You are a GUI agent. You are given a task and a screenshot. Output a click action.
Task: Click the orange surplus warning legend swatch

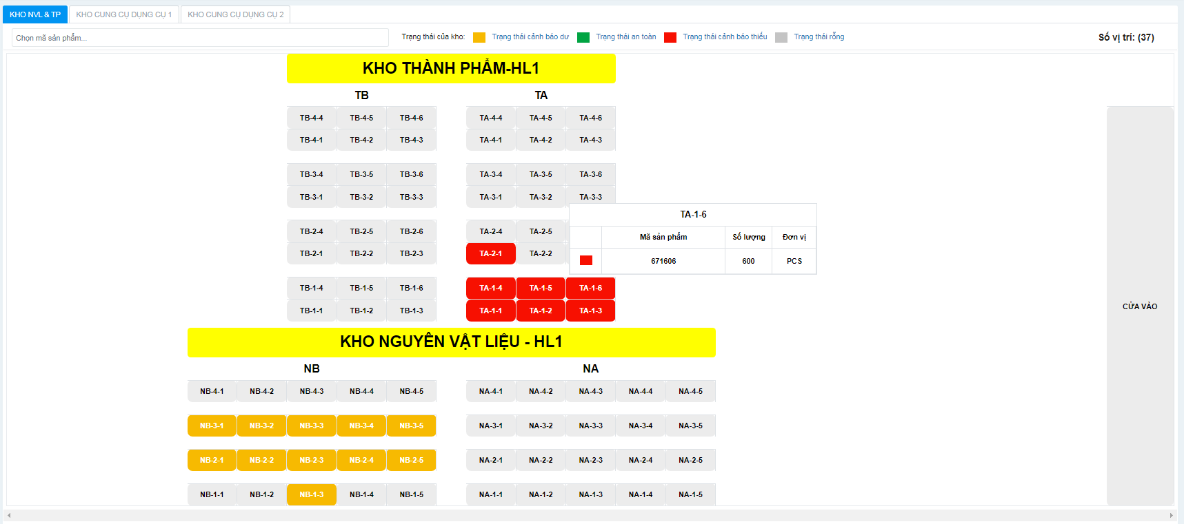click(x=479, y=37)
